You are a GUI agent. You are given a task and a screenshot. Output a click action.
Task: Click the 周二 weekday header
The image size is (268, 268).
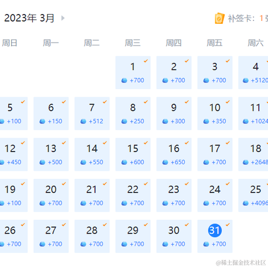pos(91,43)
